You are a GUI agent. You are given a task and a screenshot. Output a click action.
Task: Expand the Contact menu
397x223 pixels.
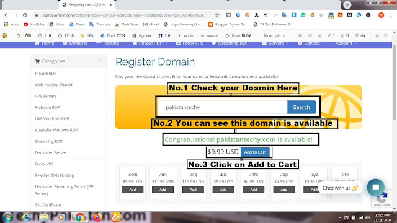point(311,43)
